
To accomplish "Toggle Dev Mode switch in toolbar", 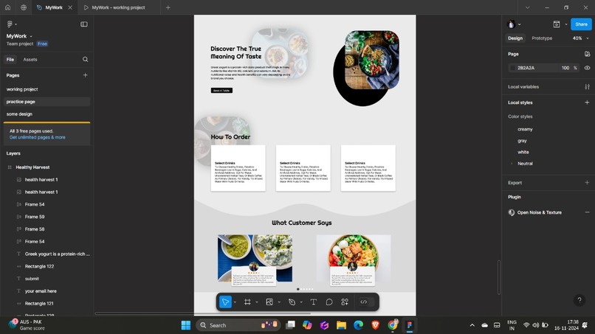I will (x=366, y=302).
